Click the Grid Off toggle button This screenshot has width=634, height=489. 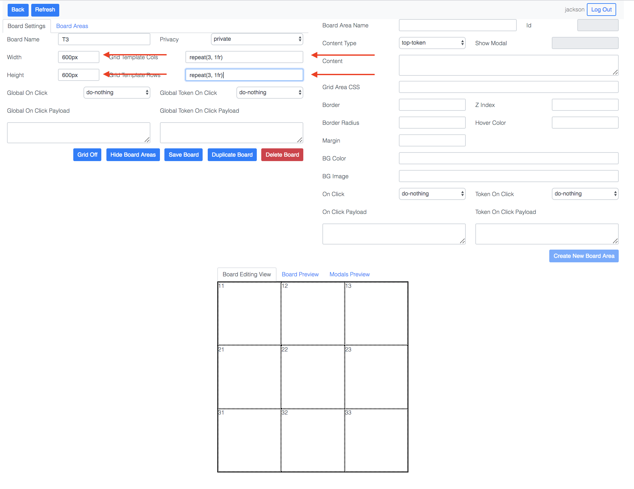pos(87,153)
